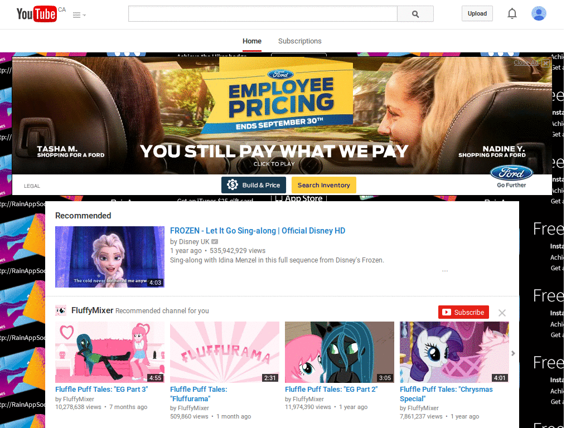
Task: Open Fluffle Puff Tales: "EG Part 3" title
Action: coord(101,390)
